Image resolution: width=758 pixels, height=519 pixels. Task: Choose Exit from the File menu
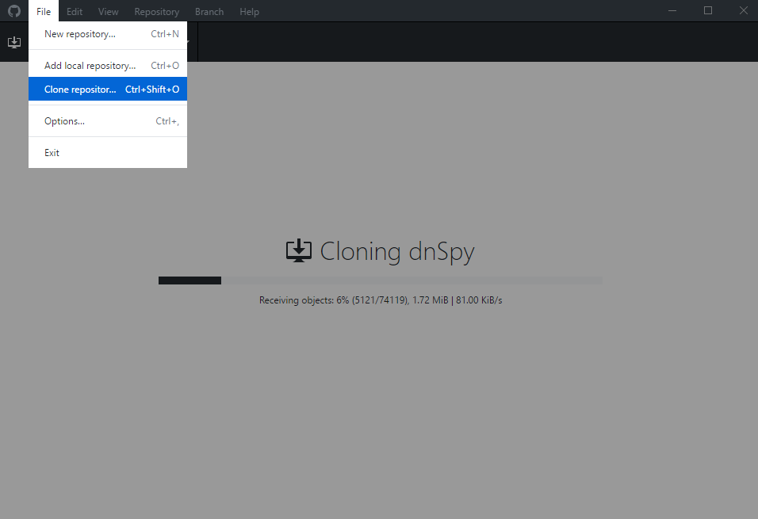click(108, 153)
